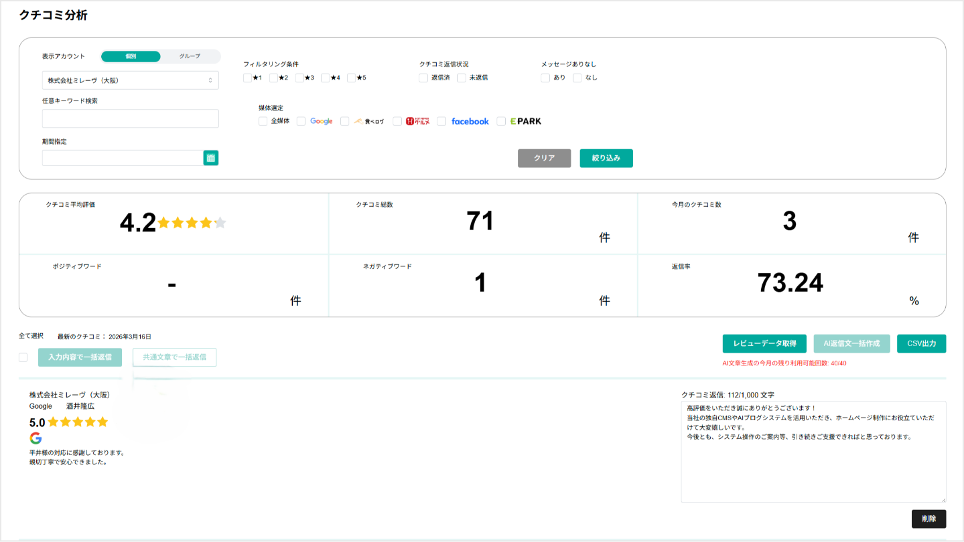
Task: Check the ★2 filter checkbox
Action: (273, 78)
